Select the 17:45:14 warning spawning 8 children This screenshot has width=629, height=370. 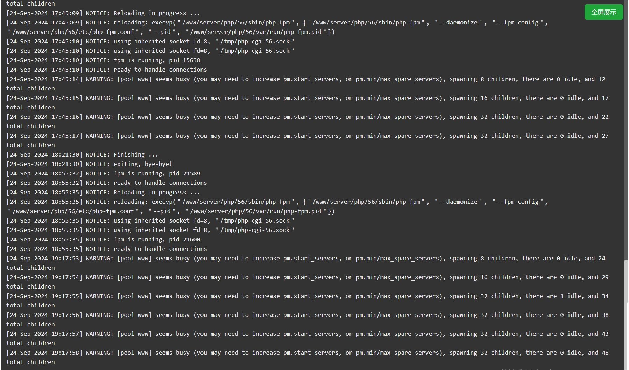coord(306,84)
